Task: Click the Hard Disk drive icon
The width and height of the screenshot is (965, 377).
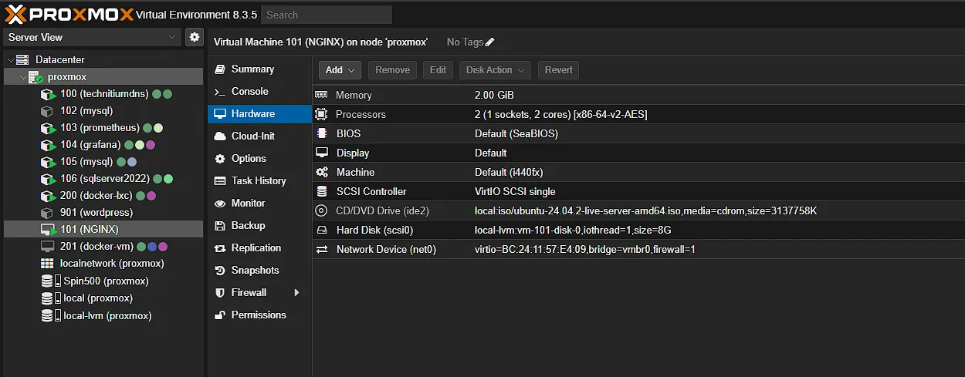Action: pyautogui.click(x=322, y=230)
